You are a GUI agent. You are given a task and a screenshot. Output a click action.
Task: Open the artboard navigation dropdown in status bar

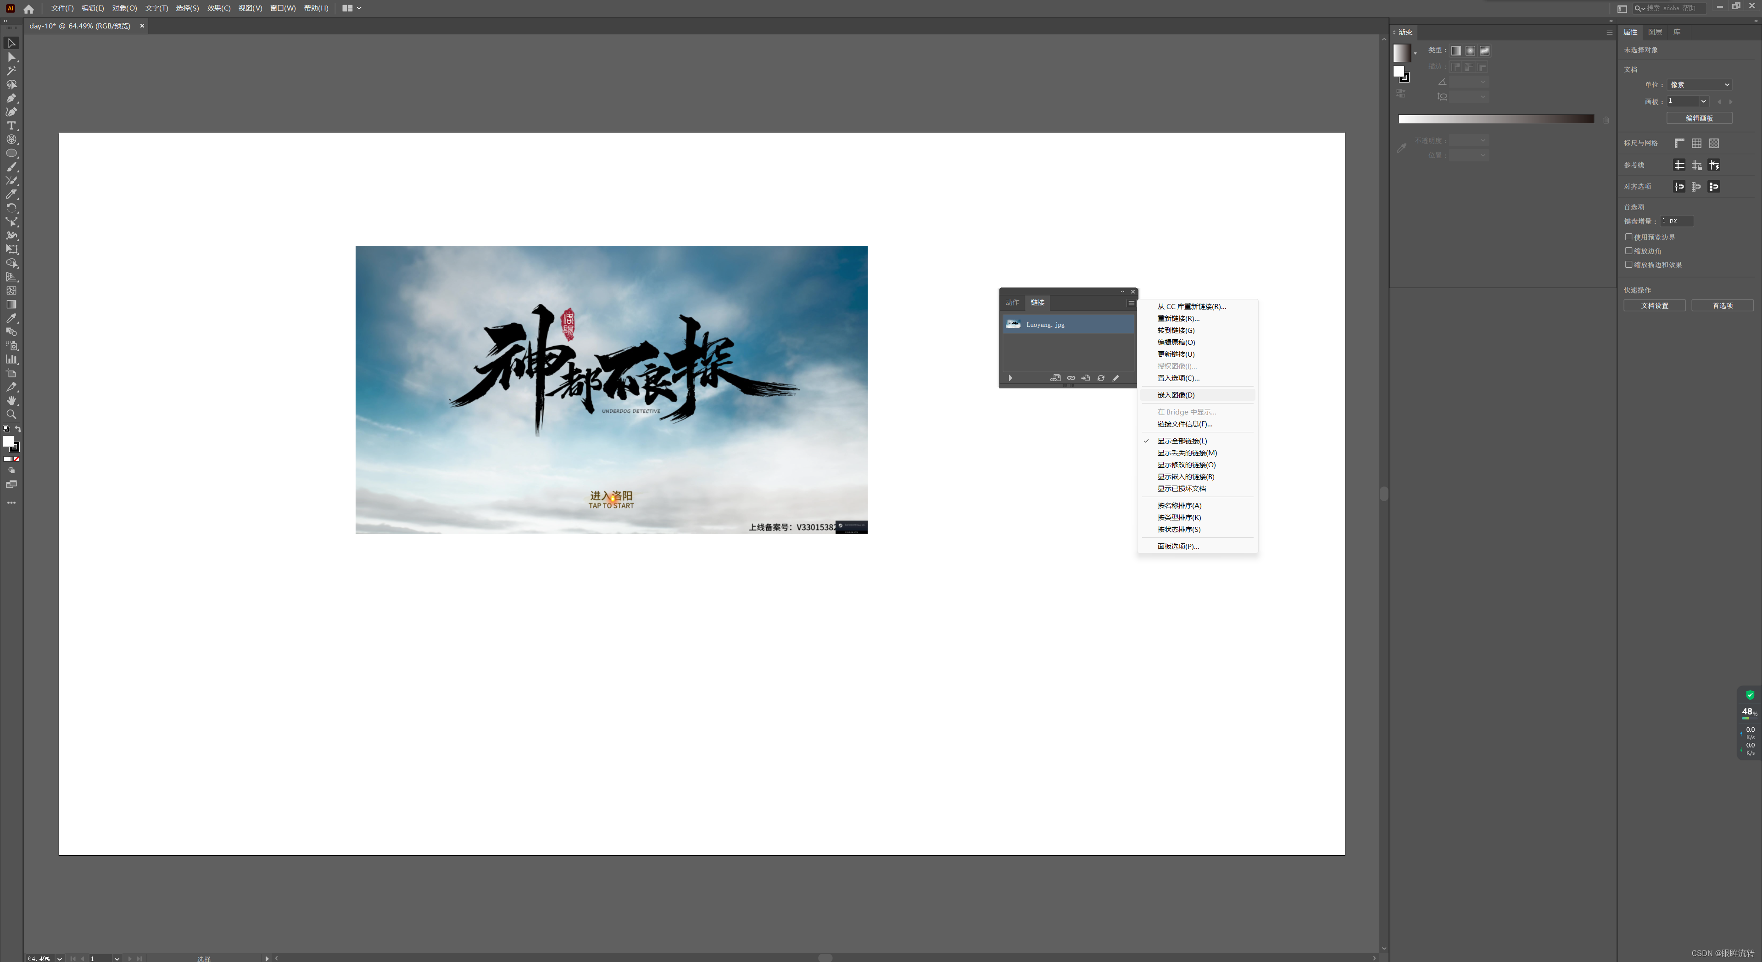(117, 959)
